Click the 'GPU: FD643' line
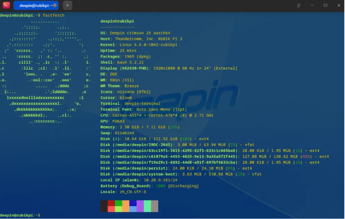345x219 pixels. (x=113, y=121)
